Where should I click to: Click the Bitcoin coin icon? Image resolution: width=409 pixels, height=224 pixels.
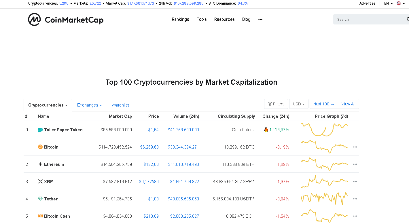(x=40, y=147)
